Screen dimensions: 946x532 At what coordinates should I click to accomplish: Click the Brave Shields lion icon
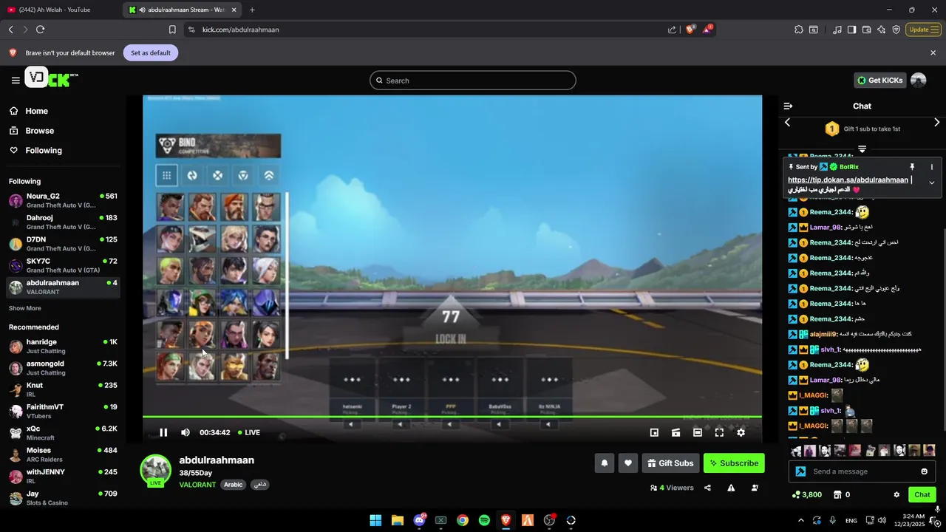pos(691,30)
